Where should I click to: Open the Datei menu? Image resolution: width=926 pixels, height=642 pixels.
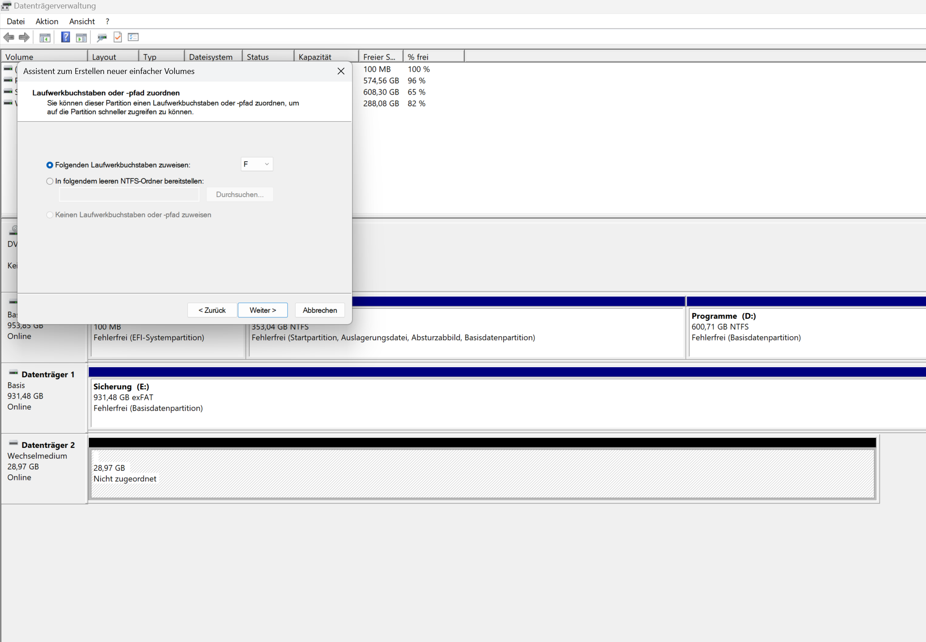click(x=16, y=21)
